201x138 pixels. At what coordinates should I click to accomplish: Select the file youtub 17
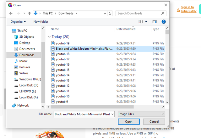(107, 59)
